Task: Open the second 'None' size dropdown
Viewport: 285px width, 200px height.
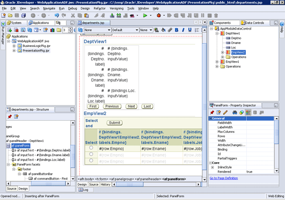Action: (146, 30)
